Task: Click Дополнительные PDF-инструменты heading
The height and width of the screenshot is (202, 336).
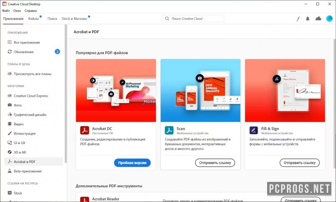Action: [109, 186]
